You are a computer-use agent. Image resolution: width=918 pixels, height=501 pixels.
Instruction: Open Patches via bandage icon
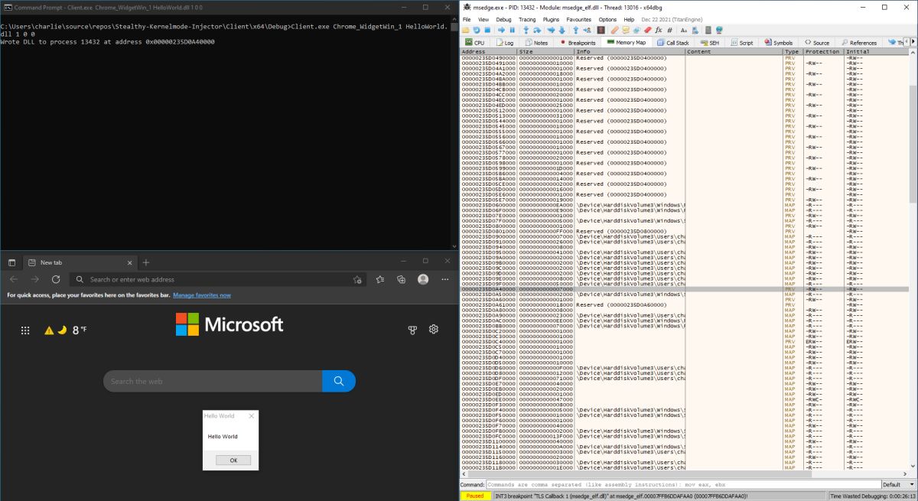[x=614, y=30]
